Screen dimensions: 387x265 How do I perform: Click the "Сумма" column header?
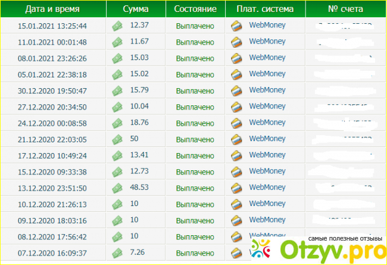point(136,10)
